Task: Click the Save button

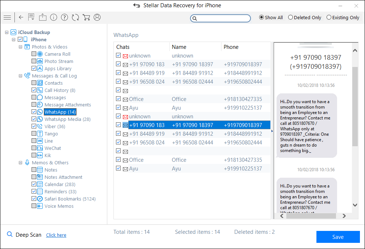Action: click(x=338, y=237)
